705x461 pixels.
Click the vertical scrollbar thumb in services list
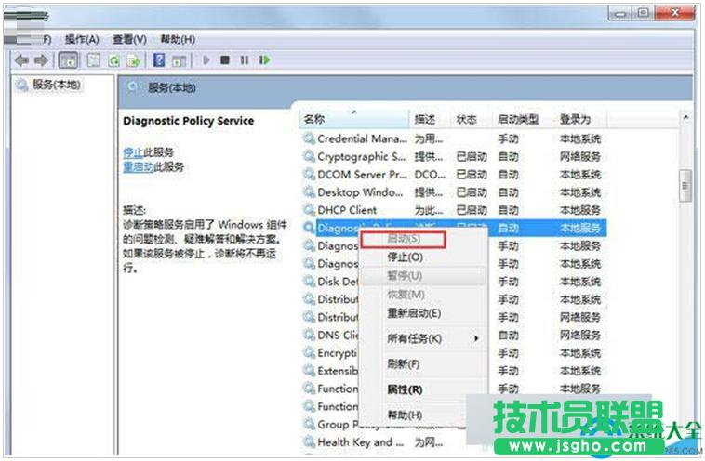click(x=685, y=184)
